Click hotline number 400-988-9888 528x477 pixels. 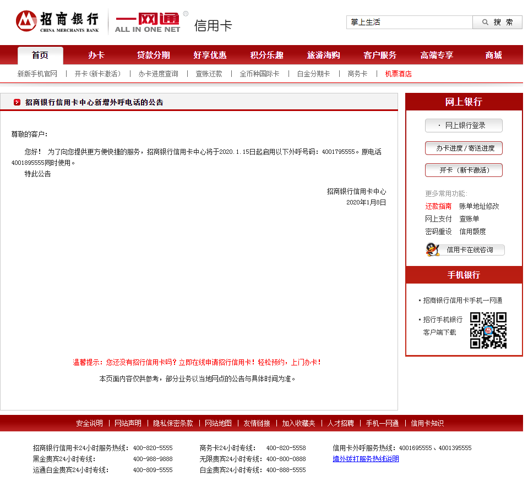[x=153, y=459]
